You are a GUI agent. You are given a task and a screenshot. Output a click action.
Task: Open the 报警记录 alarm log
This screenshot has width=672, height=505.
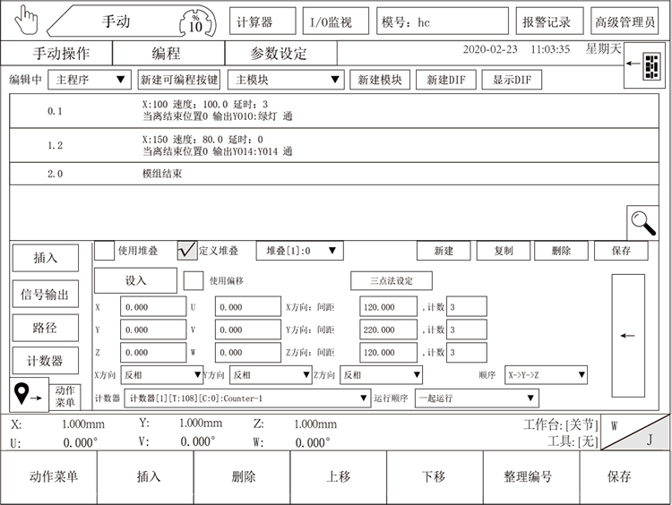tap(547, 21)
